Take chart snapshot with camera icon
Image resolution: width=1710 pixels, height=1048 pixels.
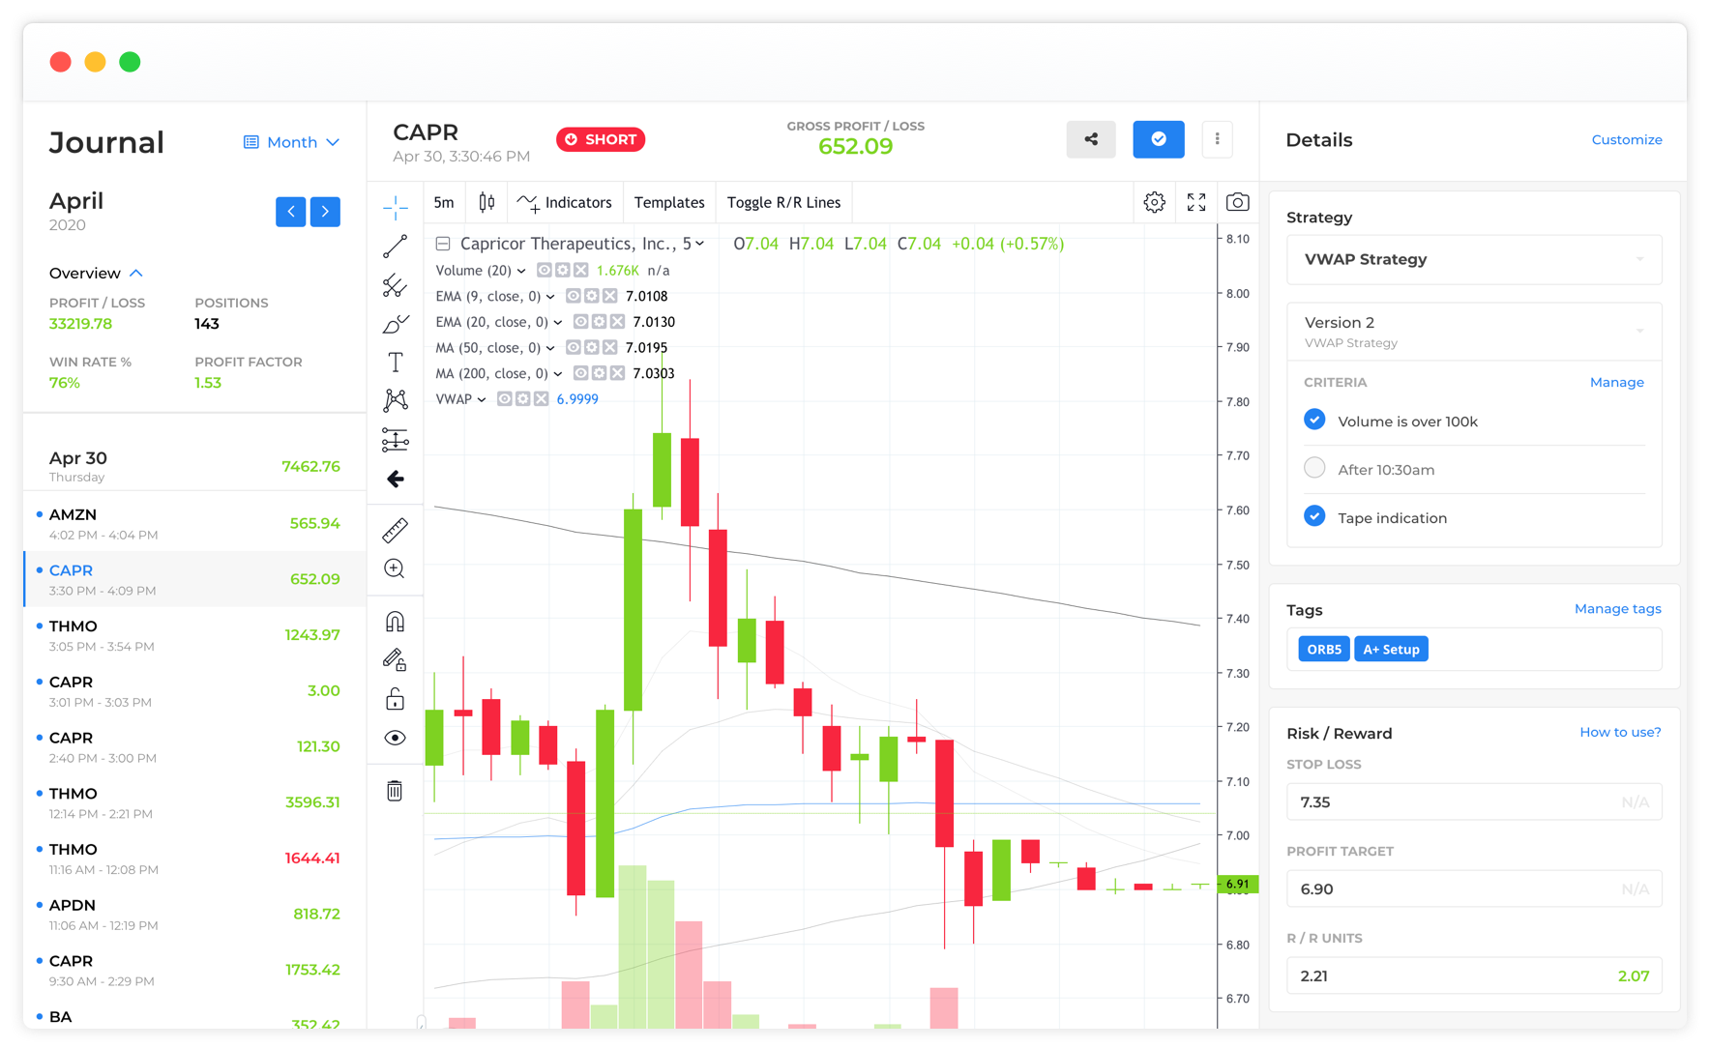click(1237, 202)
